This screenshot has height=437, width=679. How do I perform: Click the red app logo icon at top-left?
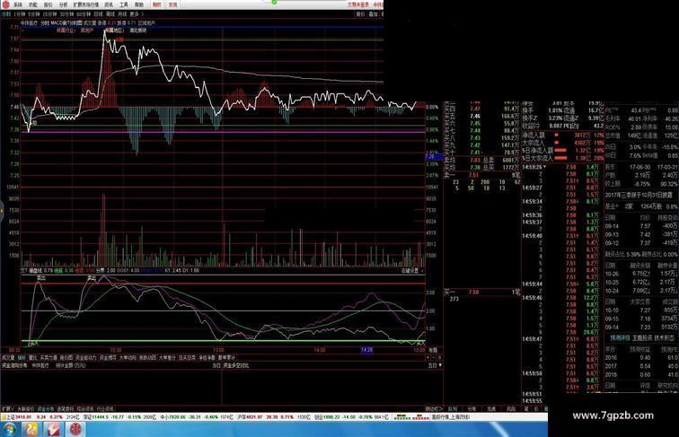5,4
